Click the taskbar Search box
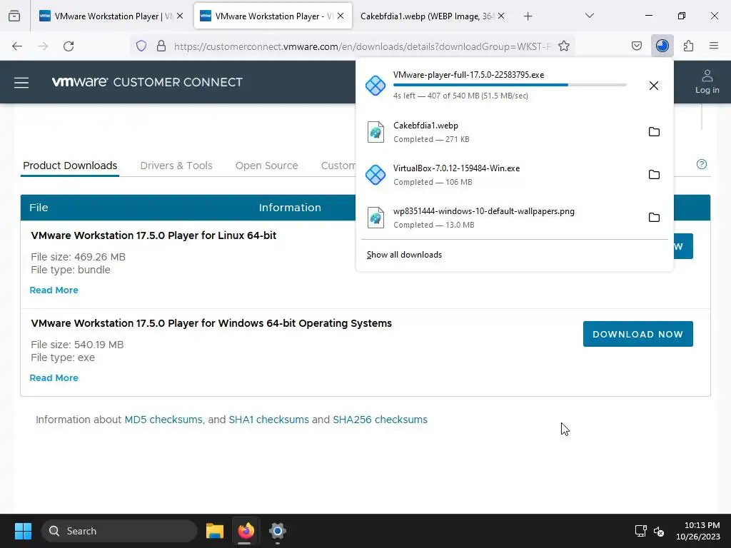731x548 pixels. click(x=119, y=531)
